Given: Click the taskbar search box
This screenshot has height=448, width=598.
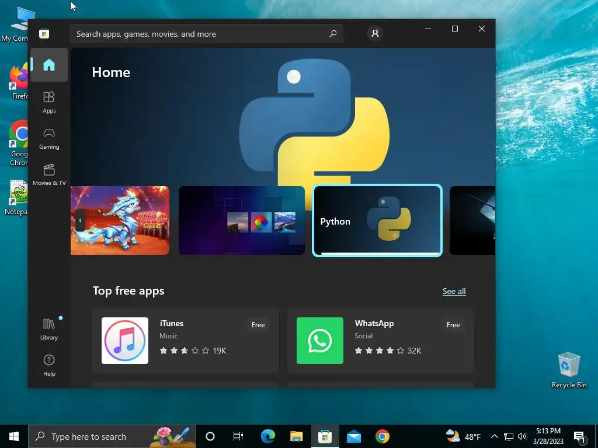Looking at the screenshot, I should coord(112,436).
